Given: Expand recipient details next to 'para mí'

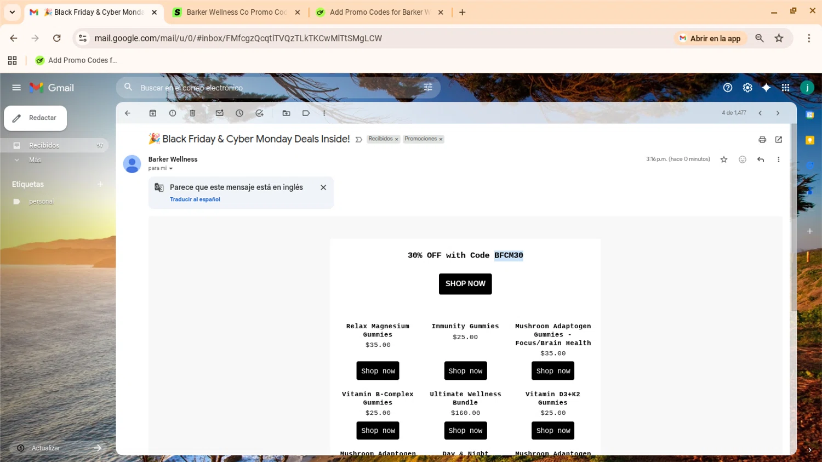Looking at the screenshot, I should click(x=171, y=169).
